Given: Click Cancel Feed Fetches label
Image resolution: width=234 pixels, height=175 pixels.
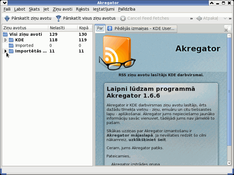Looking at the screenshot, I should tap(148, 18).
